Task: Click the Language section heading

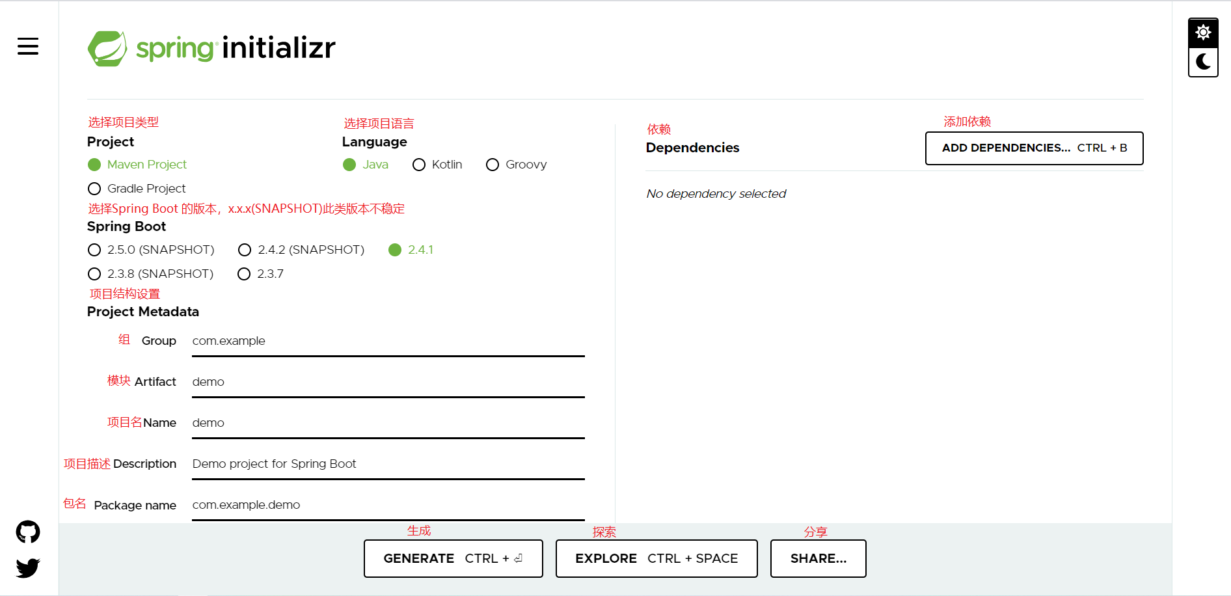Action: tap(374, 142)
